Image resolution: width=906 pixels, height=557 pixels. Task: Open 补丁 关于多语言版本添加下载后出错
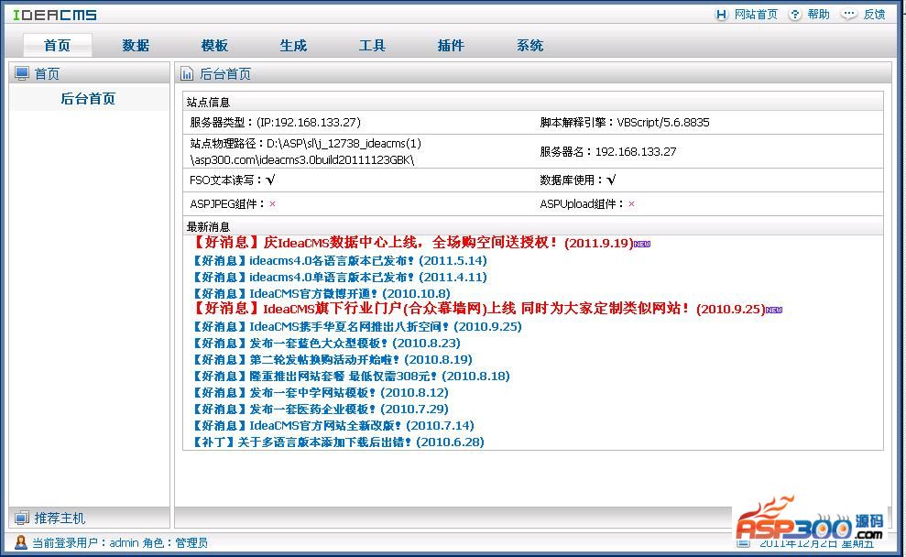(337, 442)
